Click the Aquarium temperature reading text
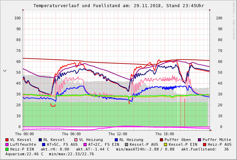Viewport: 237px width, 160px height. [50, 154]
